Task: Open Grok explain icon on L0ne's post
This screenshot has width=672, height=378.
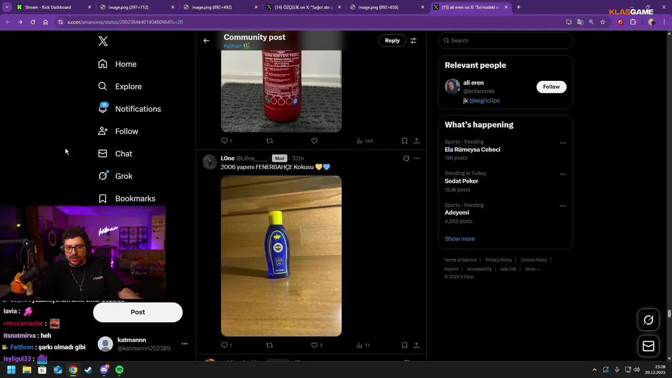Action: (x=406, y=158)
